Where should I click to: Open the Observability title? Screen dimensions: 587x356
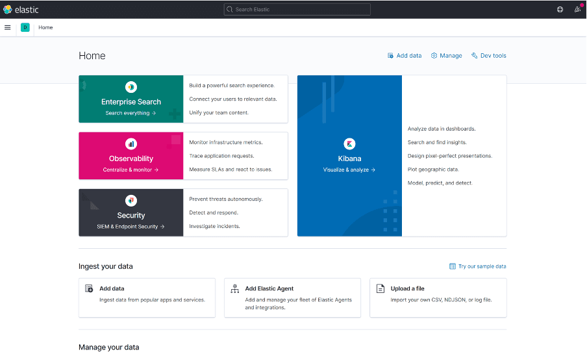pyautogui.click(x=131, y=159)
